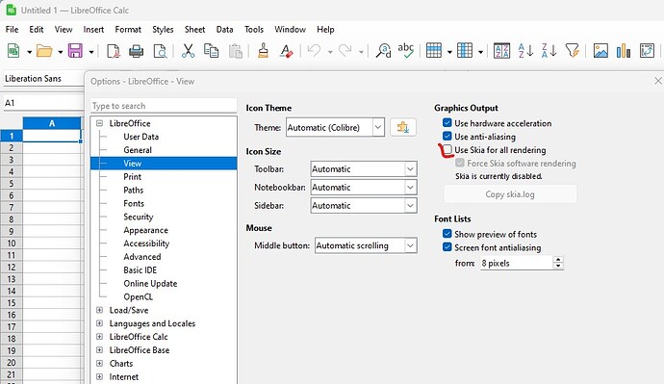Cut selection with scissors icon
Image resolution: width=664 pixels, height=384 pixels.
coord(188,51)
